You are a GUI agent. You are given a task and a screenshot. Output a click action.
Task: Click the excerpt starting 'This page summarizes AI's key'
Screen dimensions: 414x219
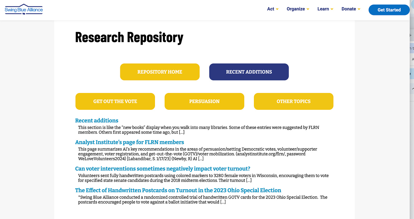pos(198,154)
